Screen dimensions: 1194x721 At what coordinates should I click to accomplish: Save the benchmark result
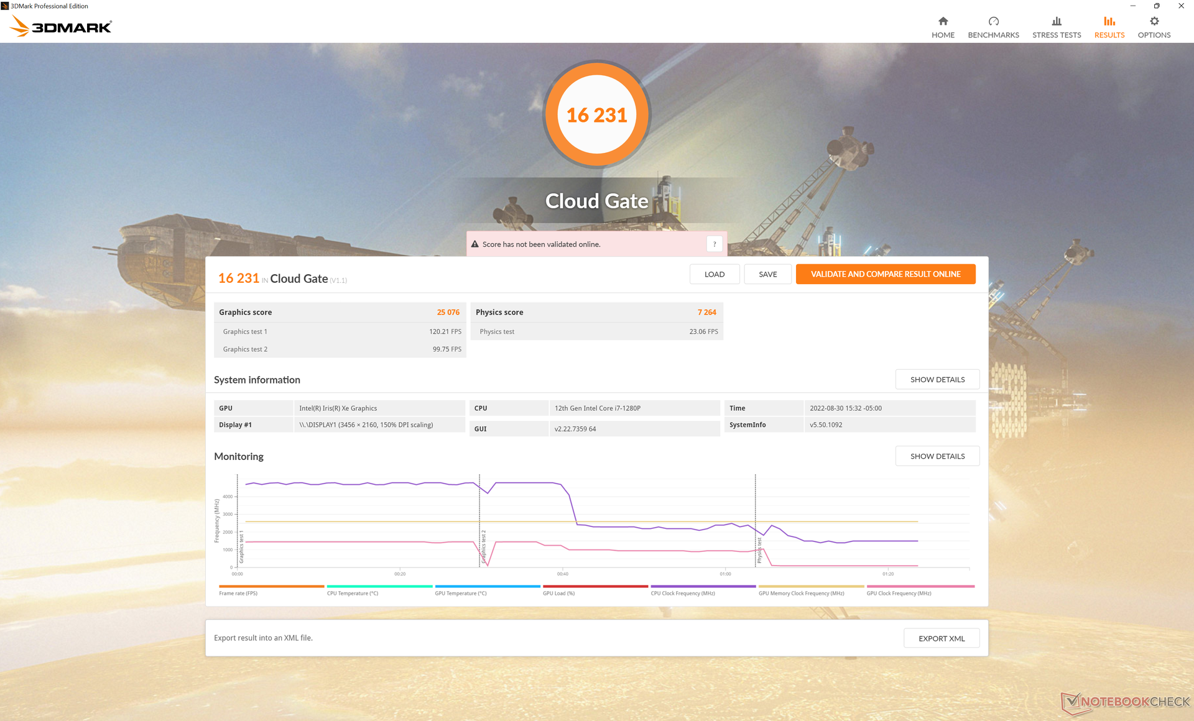tap(767, 274)
